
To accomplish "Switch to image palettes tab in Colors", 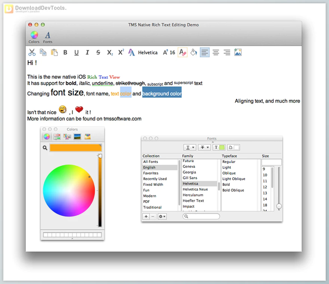I will click(x=77, y=137).
